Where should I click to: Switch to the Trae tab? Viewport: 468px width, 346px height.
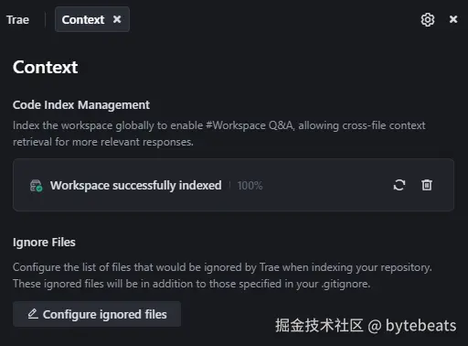click(18, 20)
